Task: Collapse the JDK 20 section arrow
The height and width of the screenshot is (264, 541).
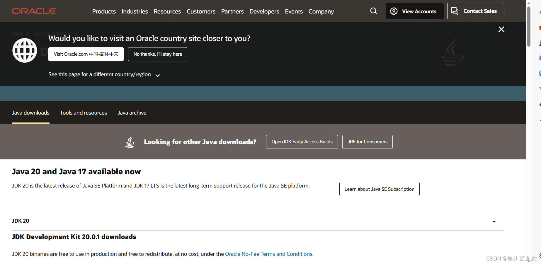Action: click(x=494, y=222)
